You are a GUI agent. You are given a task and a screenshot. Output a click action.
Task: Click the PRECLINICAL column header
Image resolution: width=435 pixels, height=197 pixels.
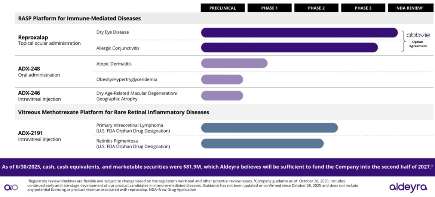tap(223, 8)
